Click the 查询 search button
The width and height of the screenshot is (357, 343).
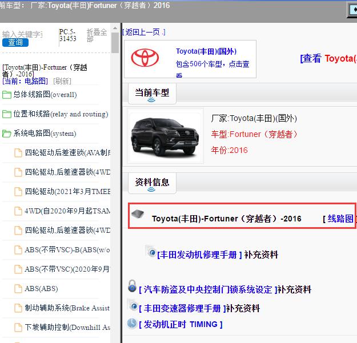pyautogui.click(x=15, y=43)
